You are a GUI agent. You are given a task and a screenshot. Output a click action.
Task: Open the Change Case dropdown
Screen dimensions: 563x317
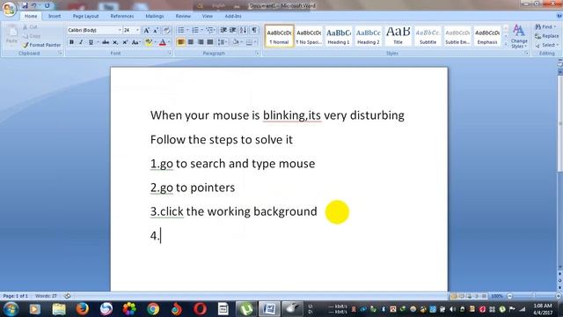[135, 42]
